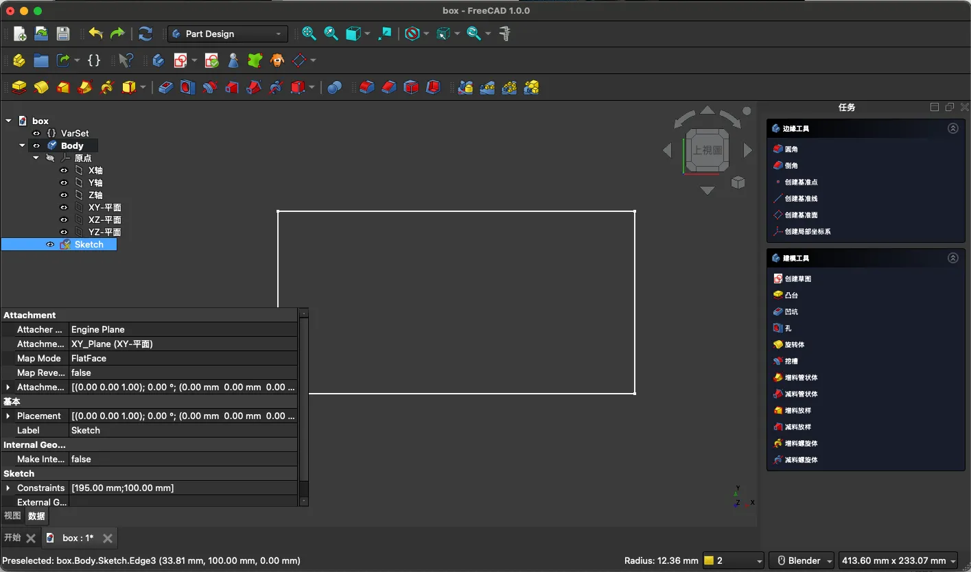Click the sheep head icon in toolbar
This screenshot has width=971, height=572.
(x=277, y=60)
